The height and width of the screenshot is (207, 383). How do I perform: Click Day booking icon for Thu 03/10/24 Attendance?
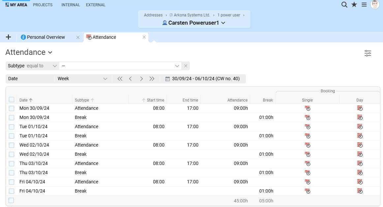[360, 164]
